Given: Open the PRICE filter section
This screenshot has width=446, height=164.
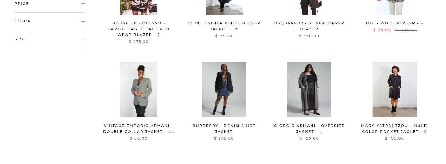Looking at the screenshot, I should (50, 4).
